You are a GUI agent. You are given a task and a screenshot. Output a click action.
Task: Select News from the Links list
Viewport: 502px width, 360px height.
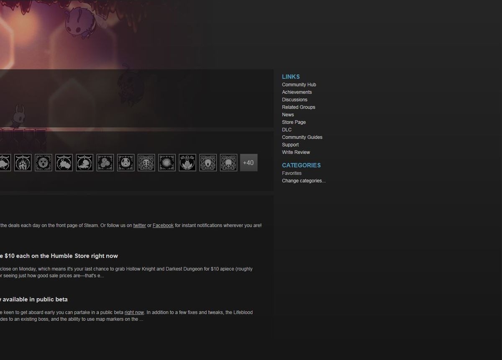(x=288, y=115)
